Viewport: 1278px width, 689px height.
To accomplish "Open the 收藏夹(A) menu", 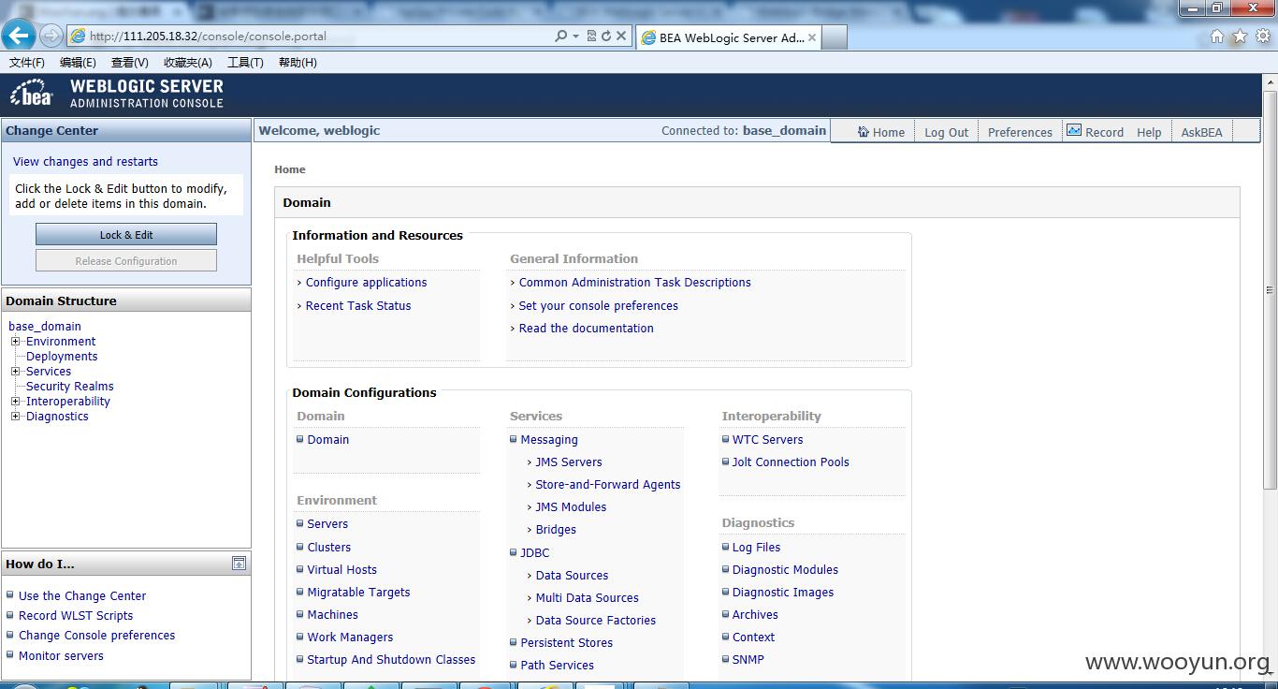I will (188, 63).
